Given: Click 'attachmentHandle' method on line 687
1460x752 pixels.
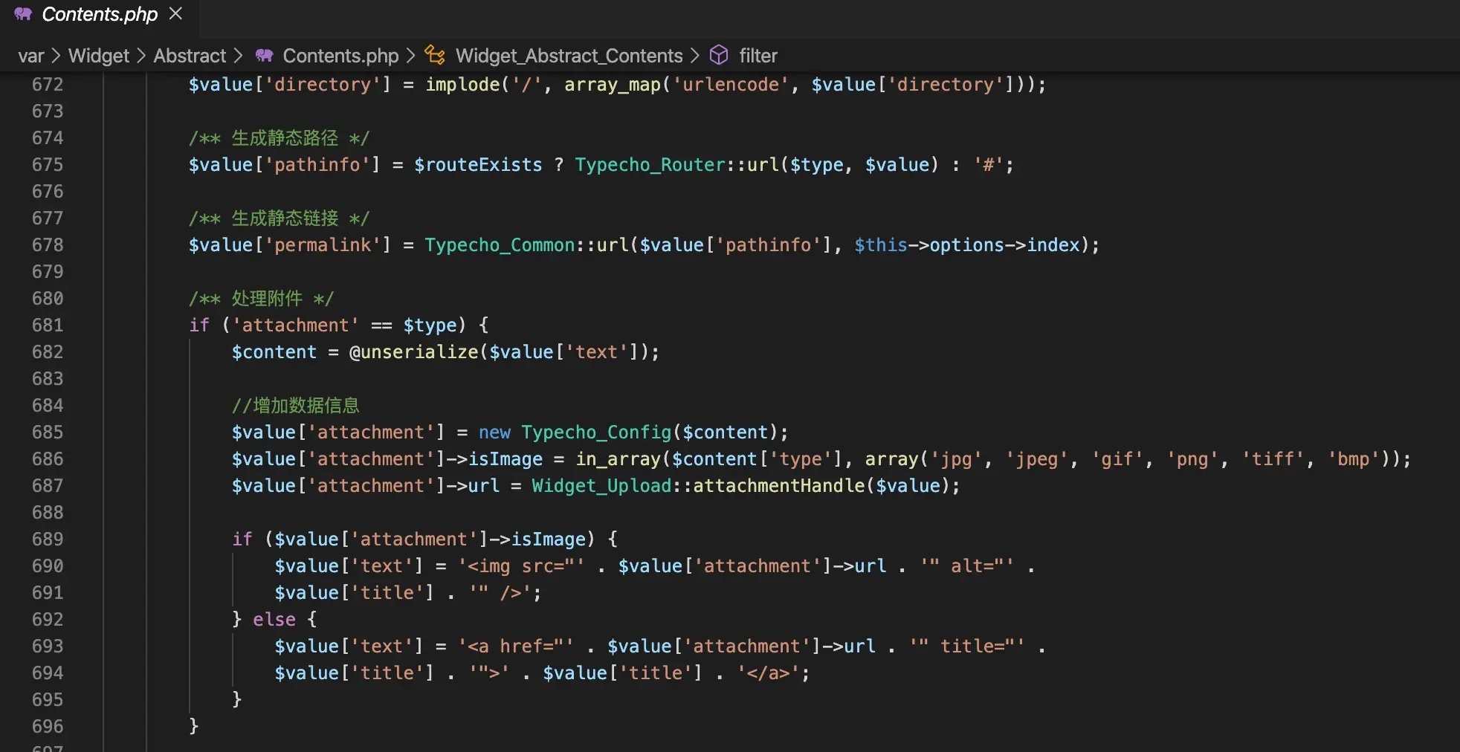Looking at the screenshot, I should (779, 486).
